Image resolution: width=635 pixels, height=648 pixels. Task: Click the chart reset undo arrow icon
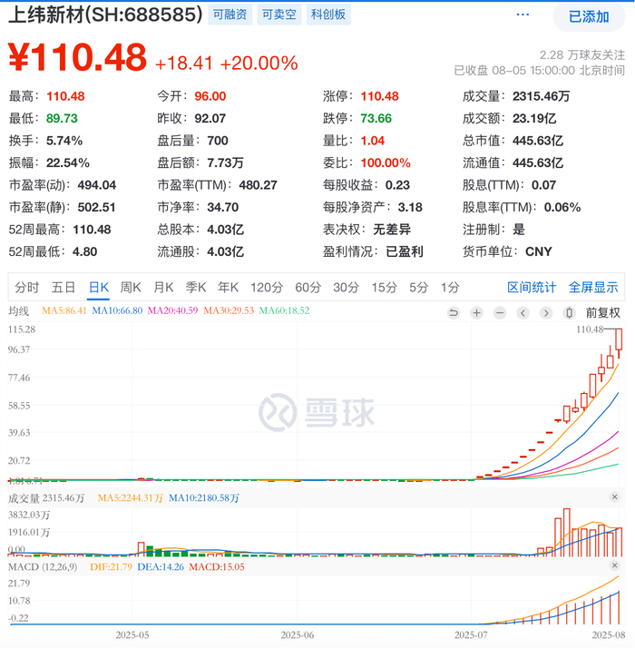point(454,313)
